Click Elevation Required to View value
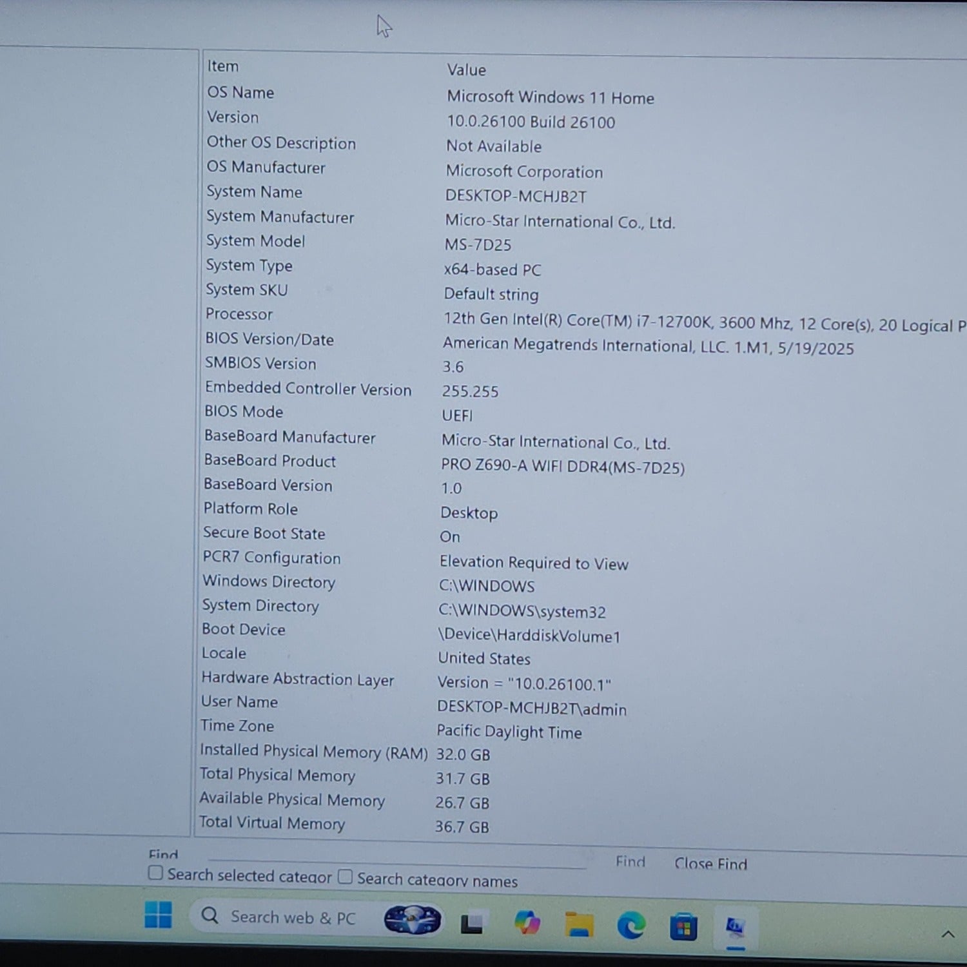This screenshot has height=967, width=967. click(x=534, y=563)
